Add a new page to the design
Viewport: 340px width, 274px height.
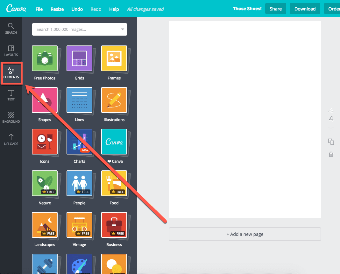click(x=245, y=234)
